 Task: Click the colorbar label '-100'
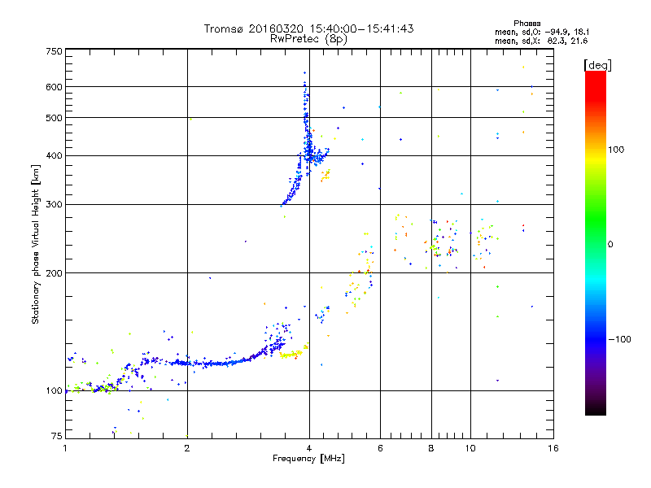coord(619,339)
